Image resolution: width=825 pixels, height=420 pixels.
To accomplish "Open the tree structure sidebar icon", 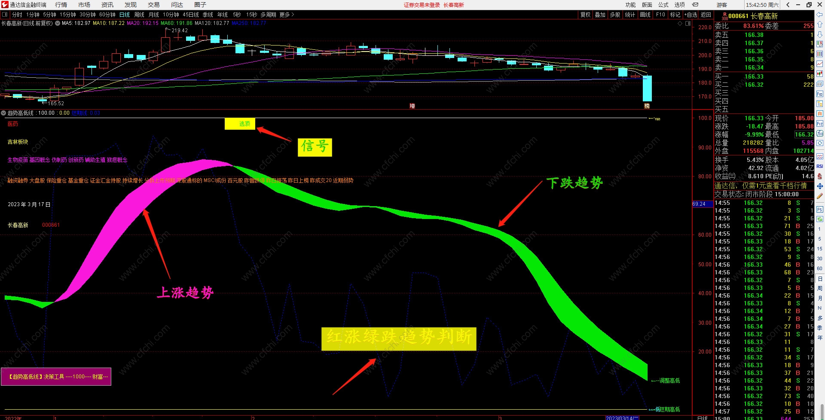I will pos(820,103).
